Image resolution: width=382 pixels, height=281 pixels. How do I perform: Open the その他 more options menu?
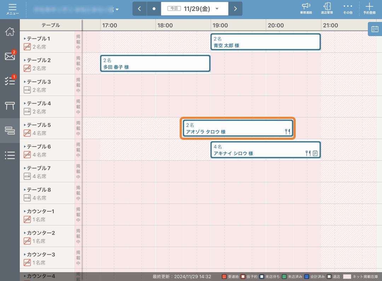click(348, 8)
